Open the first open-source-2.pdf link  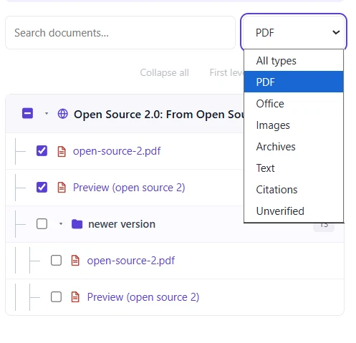pos(117,151)
